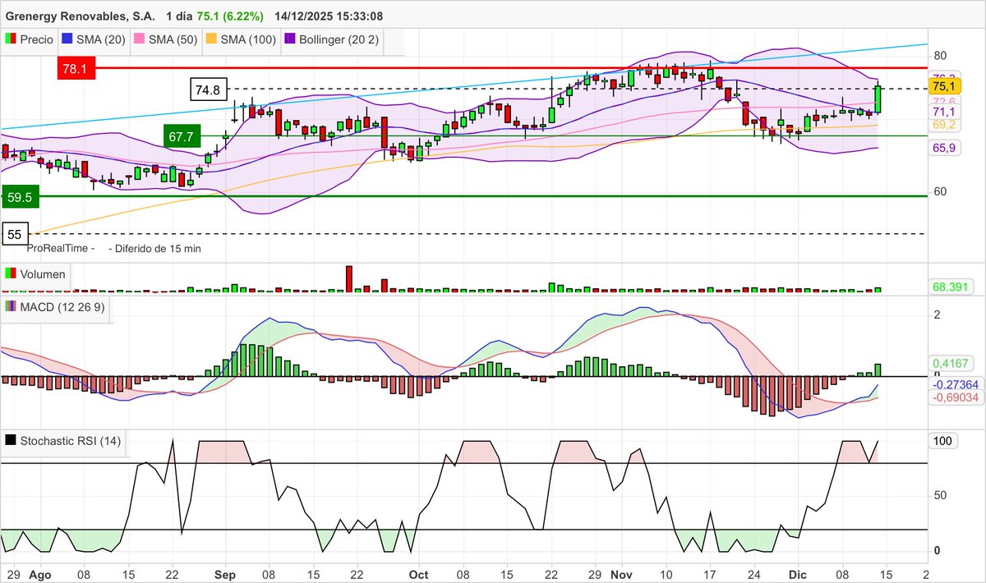Image resolution: width=986 pixels, height=583 pixels.
Task: Click the 55 dashed level tag
Action: pyautogui.click(x=15, y=234)
